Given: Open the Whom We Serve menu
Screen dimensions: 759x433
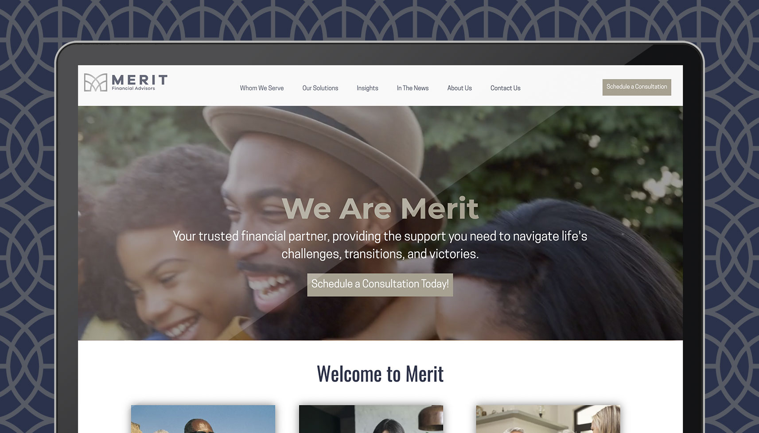Looking at the screenshot, I should tap(262, 88).
